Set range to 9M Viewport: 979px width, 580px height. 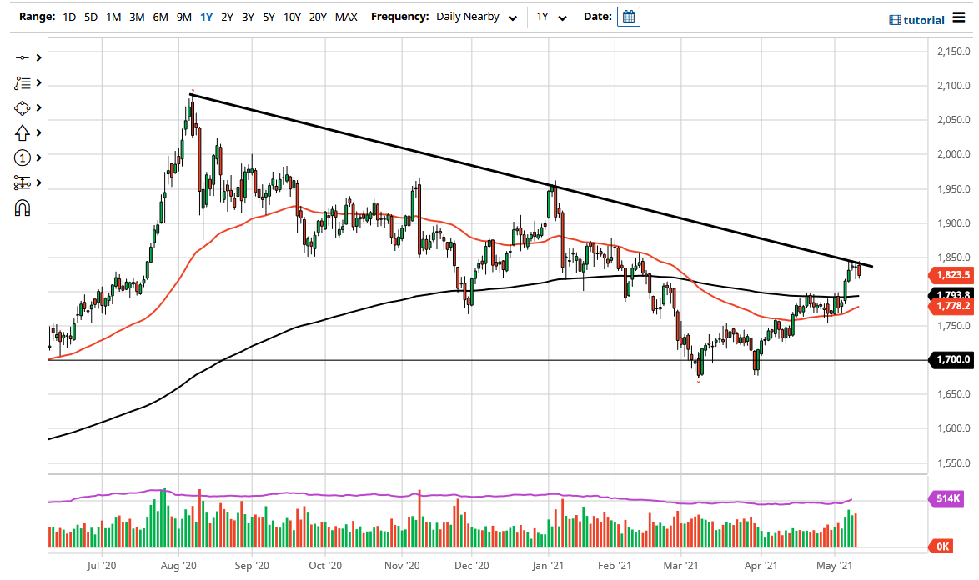(183, 17)
